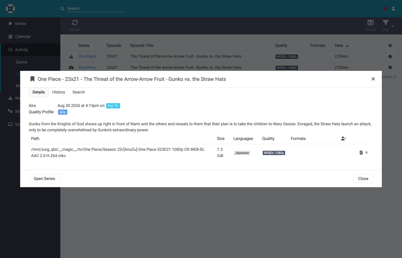Click the info icon in the first history row
Screen dimensions: 402x258
coord(390,56)
